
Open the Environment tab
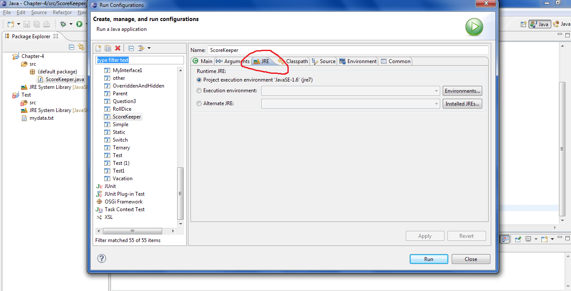click(358, 61)
